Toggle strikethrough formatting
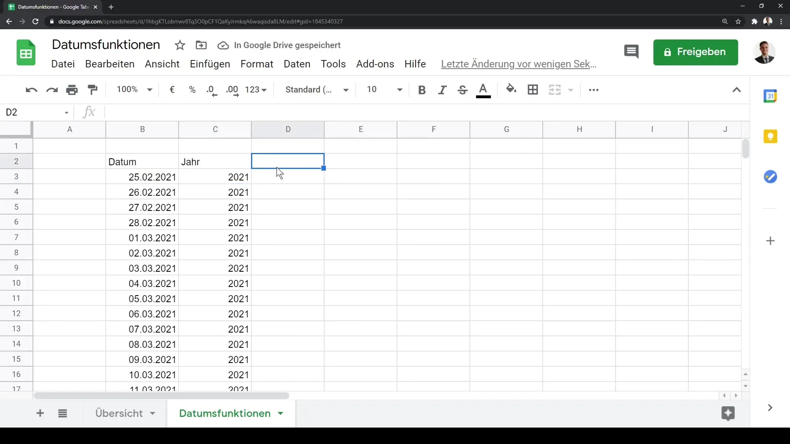The width and height of the screenshot is (790, 444). tap(462, 90)
